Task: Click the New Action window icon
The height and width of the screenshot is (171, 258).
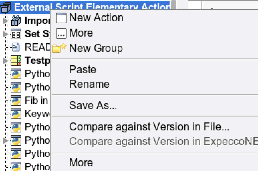Action: click(x=61, y=18)
